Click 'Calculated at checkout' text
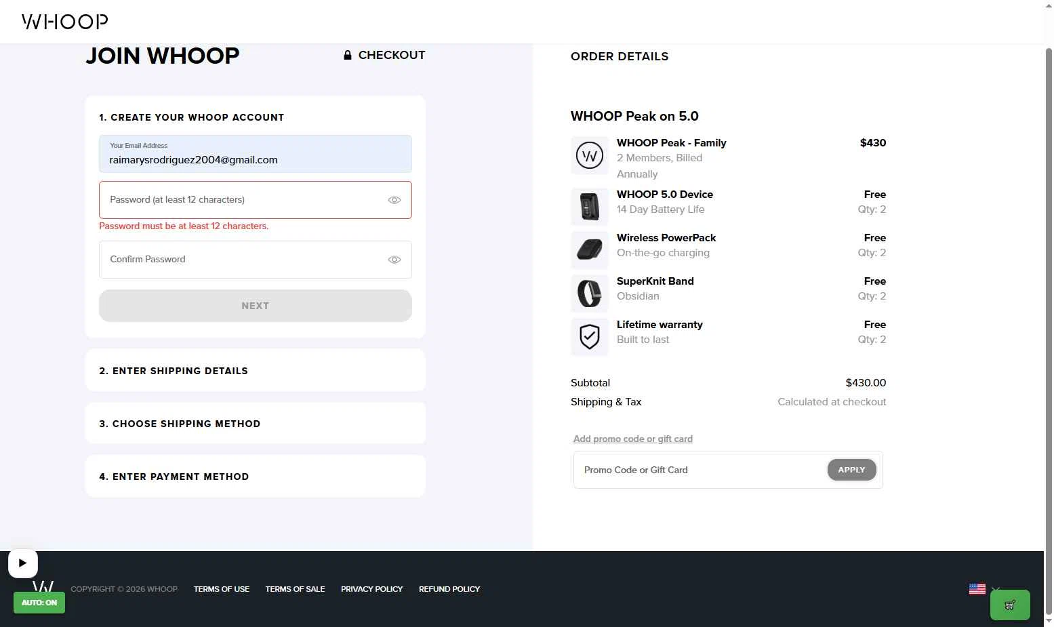 click(832, 402)
